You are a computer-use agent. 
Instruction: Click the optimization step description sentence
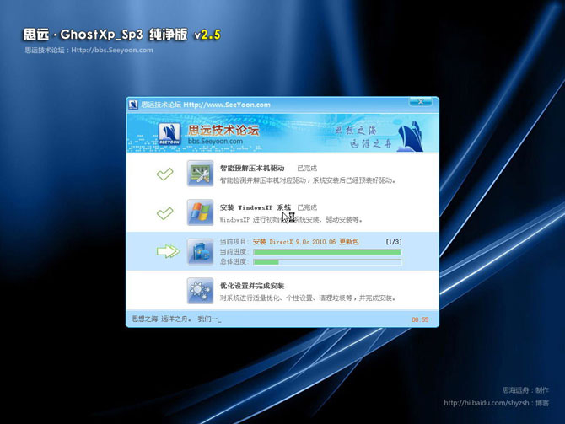(308, 298)
